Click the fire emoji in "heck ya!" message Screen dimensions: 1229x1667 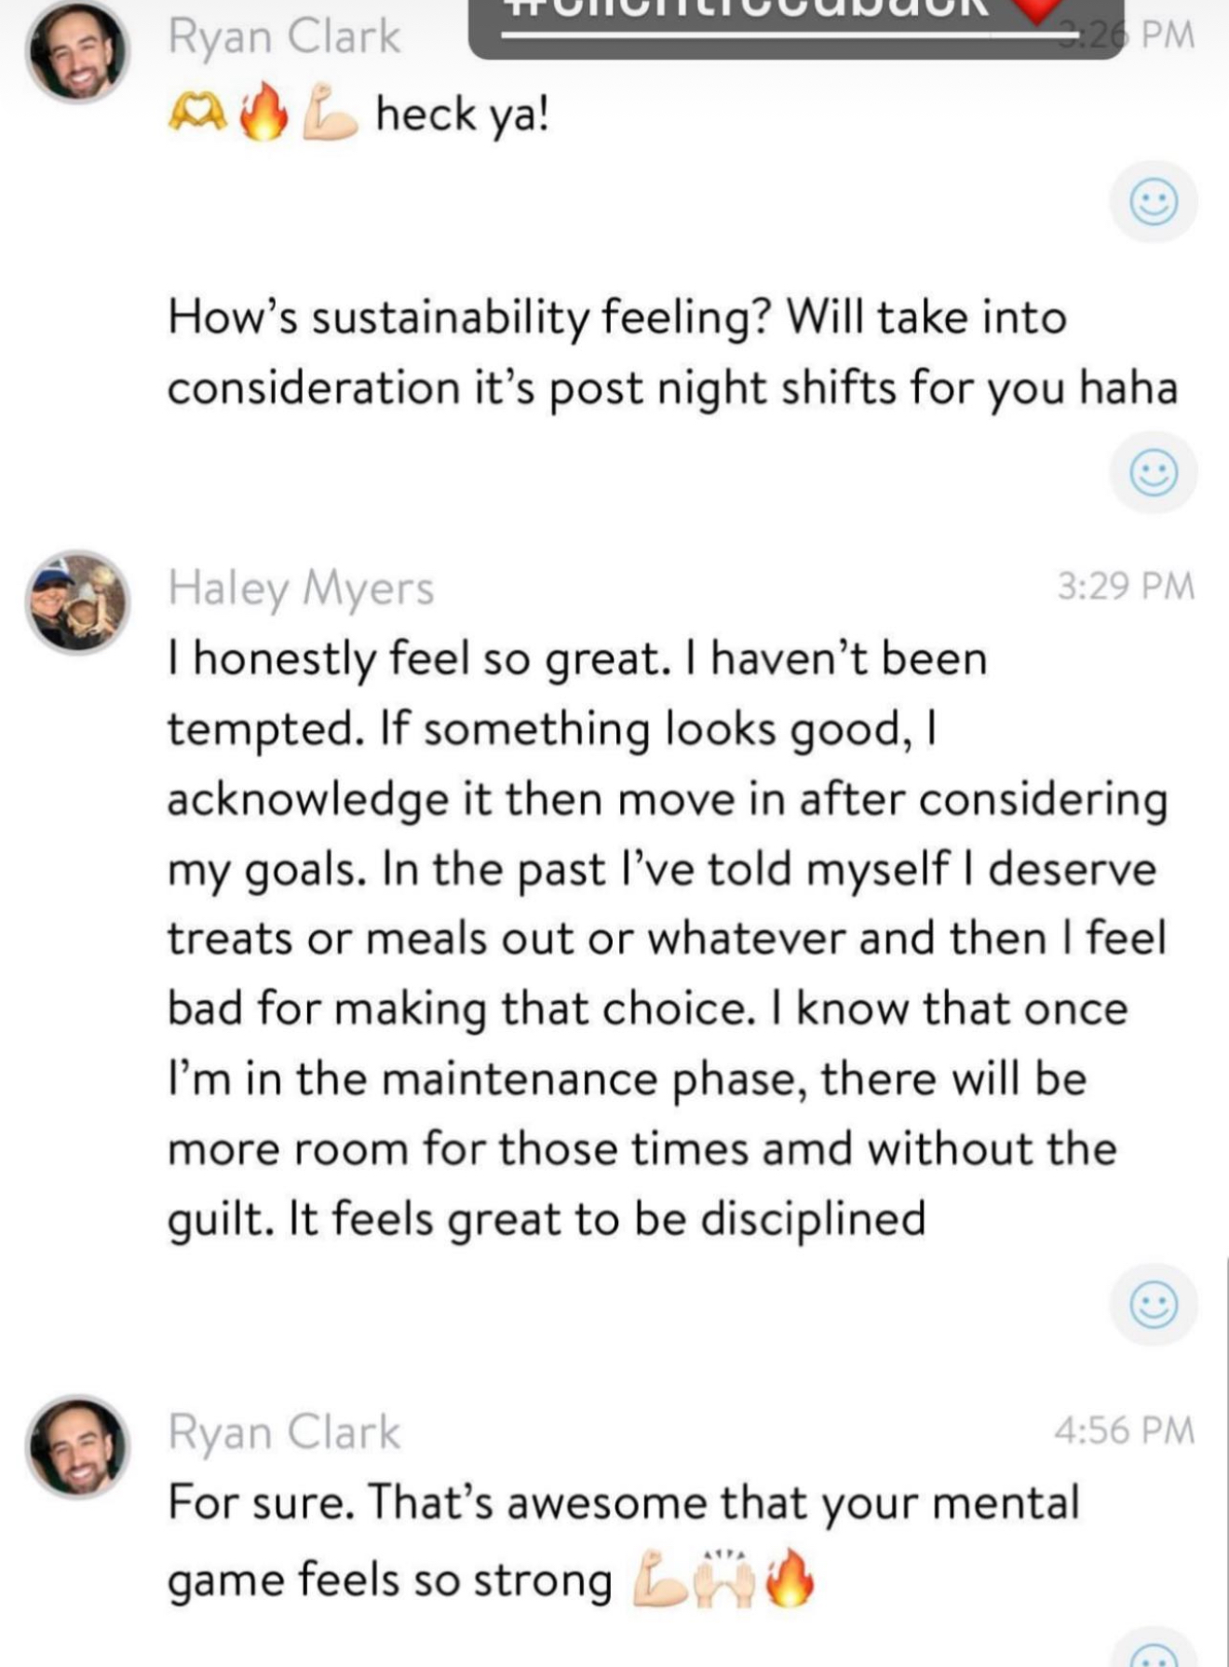click(263, 112)
